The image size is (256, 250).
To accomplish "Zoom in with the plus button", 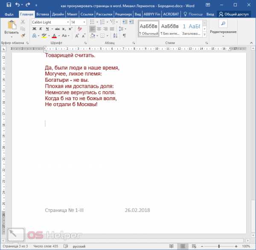I will (236, 246).
